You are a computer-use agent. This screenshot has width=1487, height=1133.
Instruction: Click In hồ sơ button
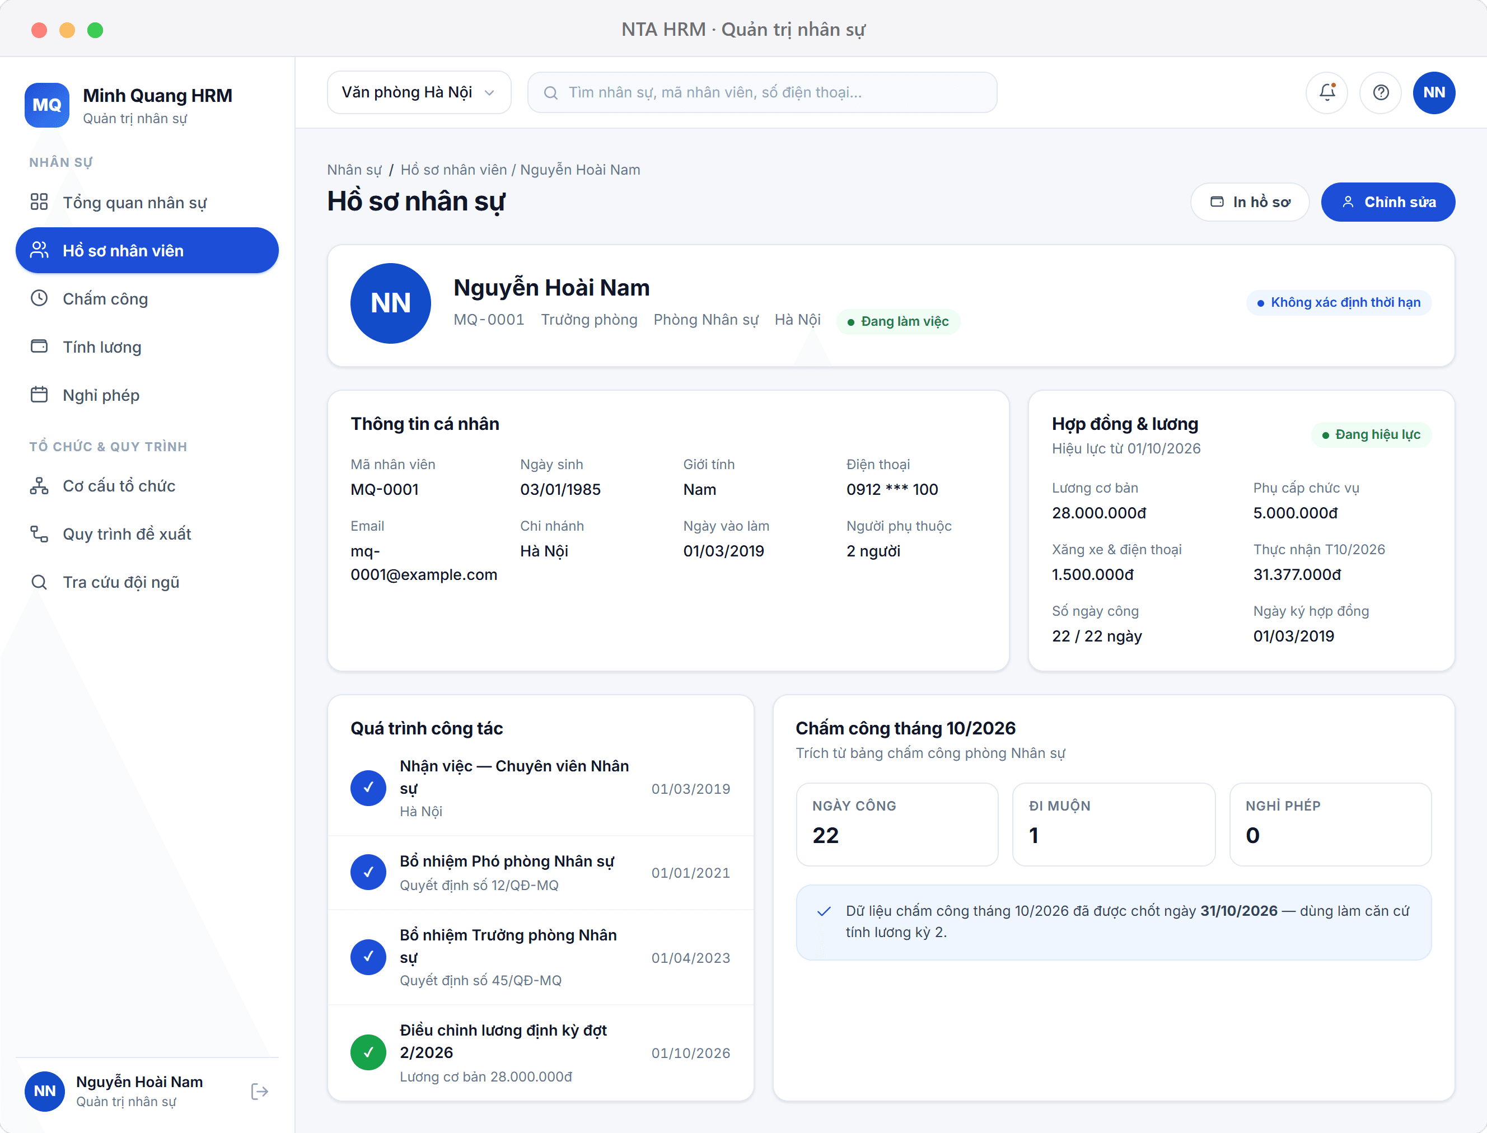click(1250, 202)
